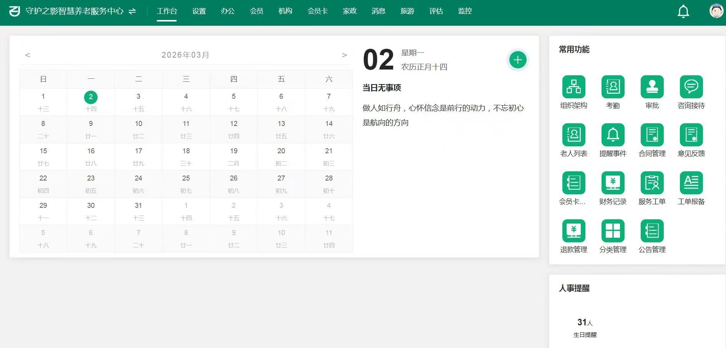Select March 10 on the calendar
This screenshot has width=726, height=348.
point(138,129)
